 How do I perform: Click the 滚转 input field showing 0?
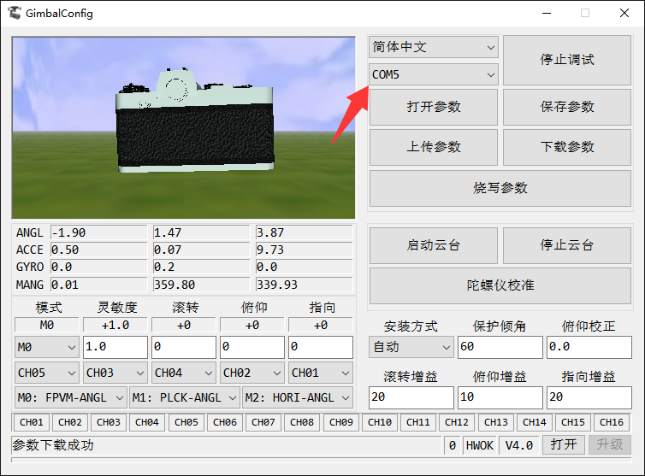pyautogui.click(x=183, y=347)
